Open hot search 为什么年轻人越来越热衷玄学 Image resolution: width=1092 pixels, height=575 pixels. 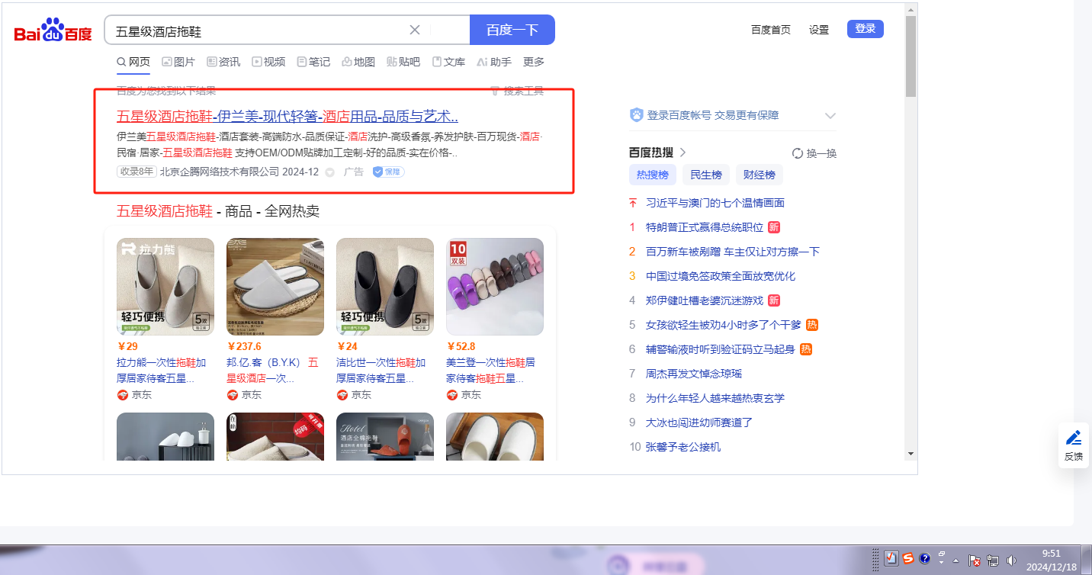pos(715,398)
